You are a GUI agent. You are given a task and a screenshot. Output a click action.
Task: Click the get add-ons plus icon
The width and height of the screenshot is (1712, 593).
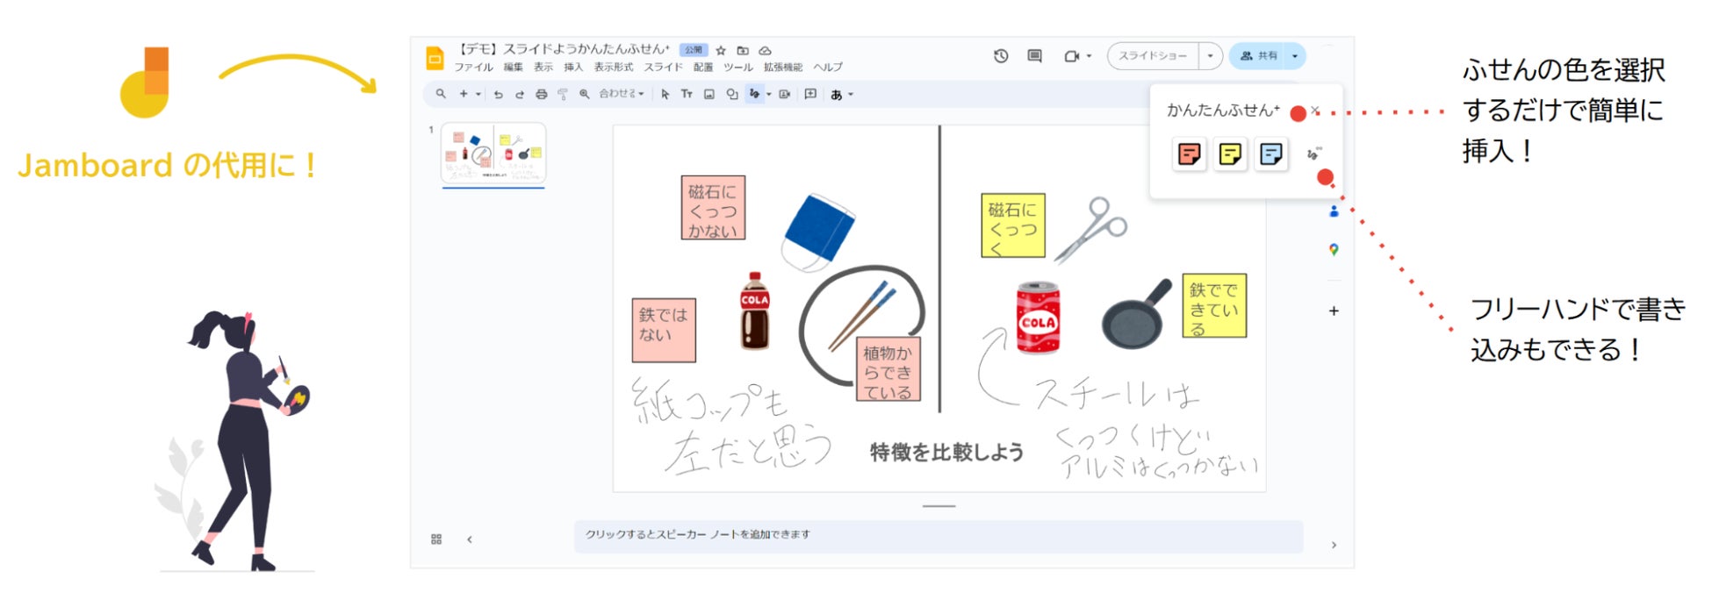pyautogui.click(x=1334, y=311)
